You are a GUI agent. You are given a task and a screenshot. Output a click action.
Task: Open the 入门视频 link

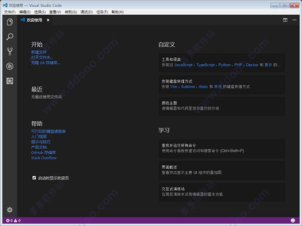(39, 137)
